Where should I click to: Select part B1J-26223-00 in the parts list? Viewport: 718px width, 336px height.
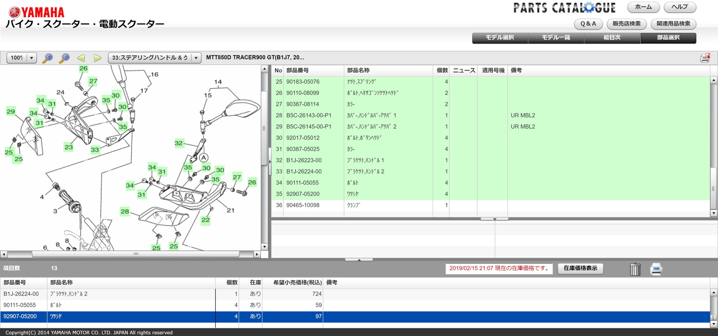pyautogui.click(x=491, y=160)
